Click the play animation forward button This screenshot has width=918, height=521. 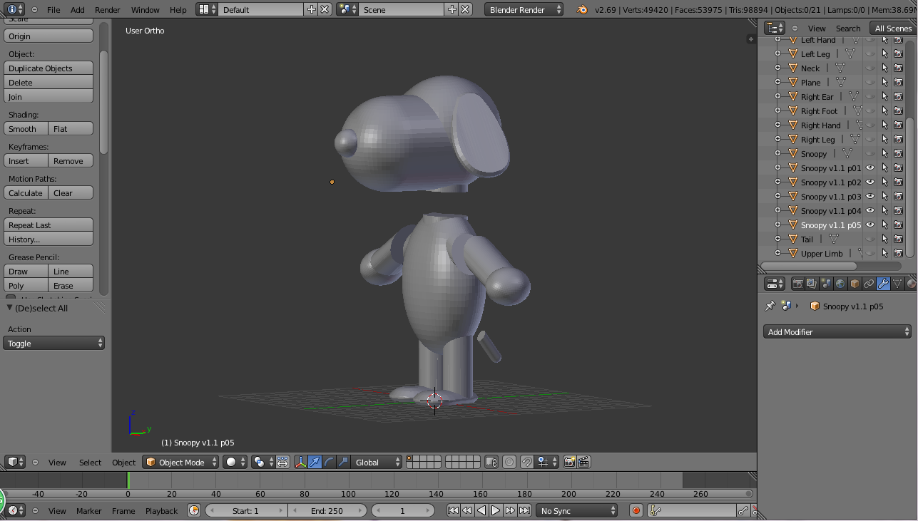(x=496, y=510)
